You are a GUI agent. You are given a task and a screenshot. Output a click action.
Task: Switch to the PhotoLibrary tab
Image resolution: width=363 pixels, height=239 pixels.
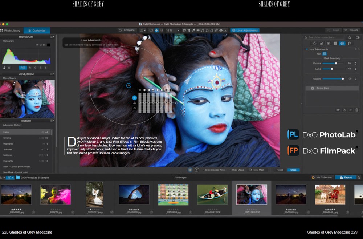pyautogui.click(x=11, y=31)
